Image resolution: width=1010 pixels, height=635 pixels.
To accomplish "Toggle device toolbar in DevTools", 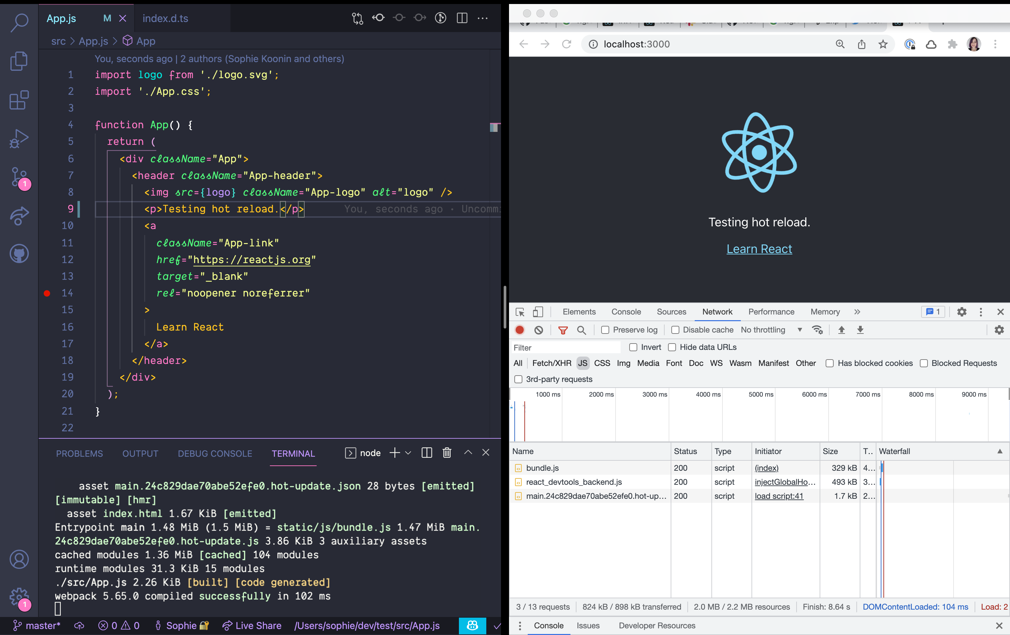I will click(x=538, y=312).
